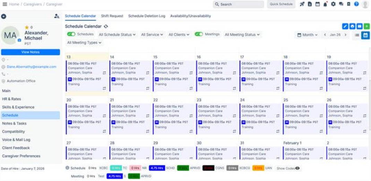Open the help question mark icon

click(x=356, y=4)
